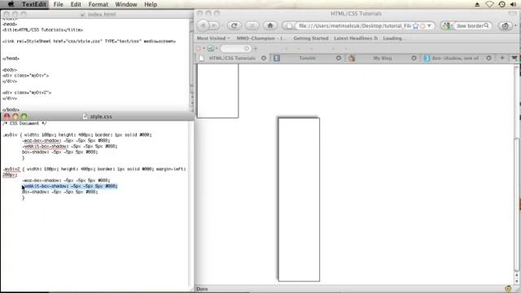Click the index.html document title icon
The height and width of the screenshot is (293, 521).
[83, 15]
